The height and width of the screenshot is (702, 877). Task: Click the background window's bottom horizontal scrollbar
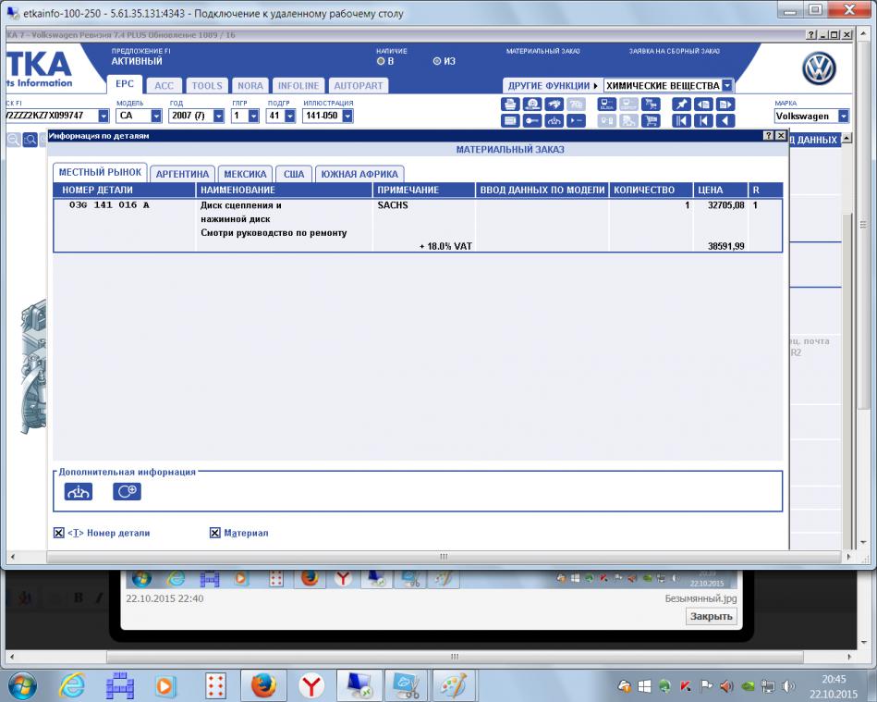(455, 656)
